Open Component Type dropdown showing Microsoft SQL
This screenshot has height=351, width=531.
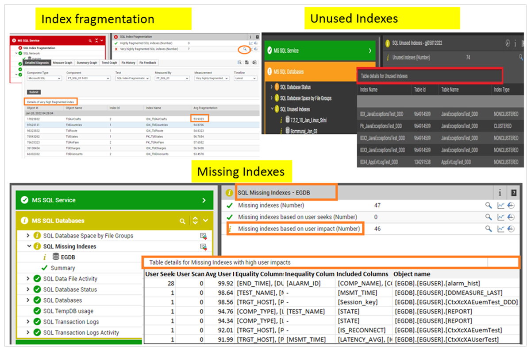(44, 78)
